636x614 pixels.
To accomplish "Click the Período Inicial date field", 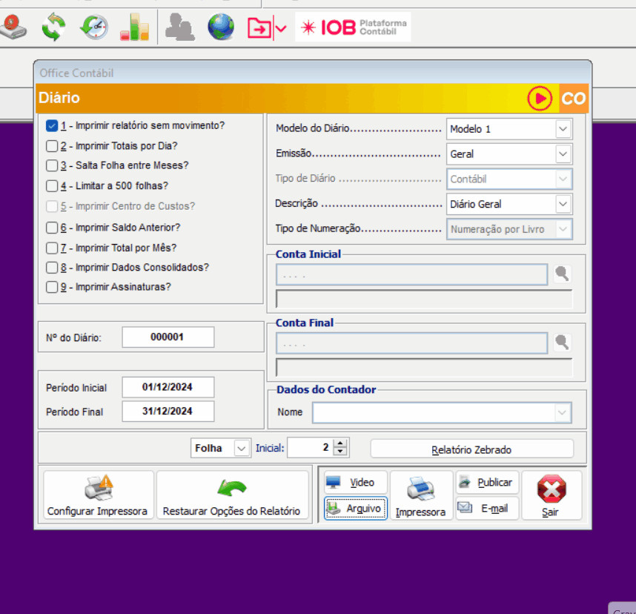I will tap(168, 387).
